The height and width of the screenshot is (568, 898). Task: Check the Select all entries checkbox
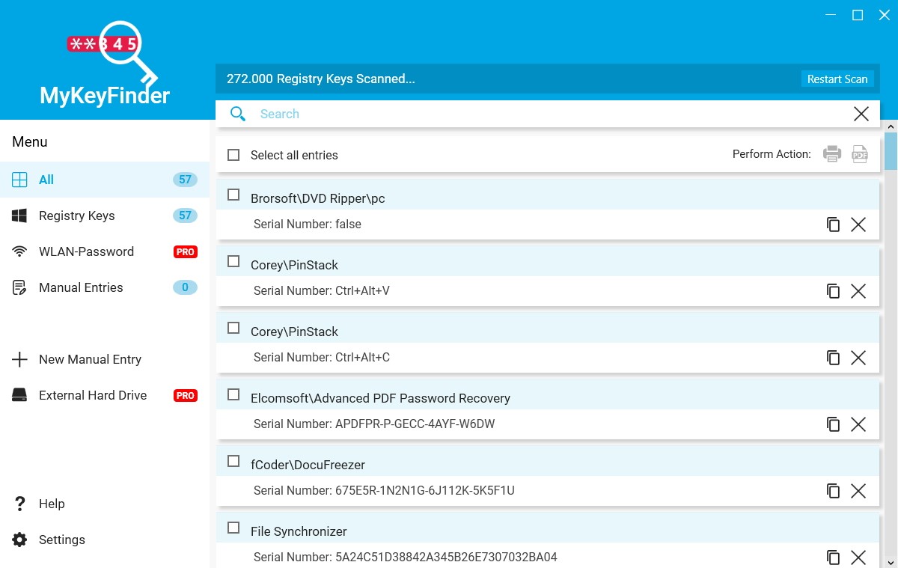233,155
